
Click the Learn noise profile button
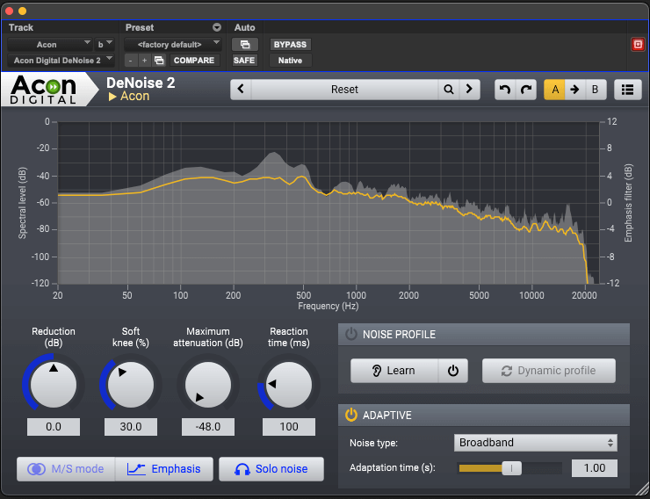pyautogui.click(x=394, y=371)
